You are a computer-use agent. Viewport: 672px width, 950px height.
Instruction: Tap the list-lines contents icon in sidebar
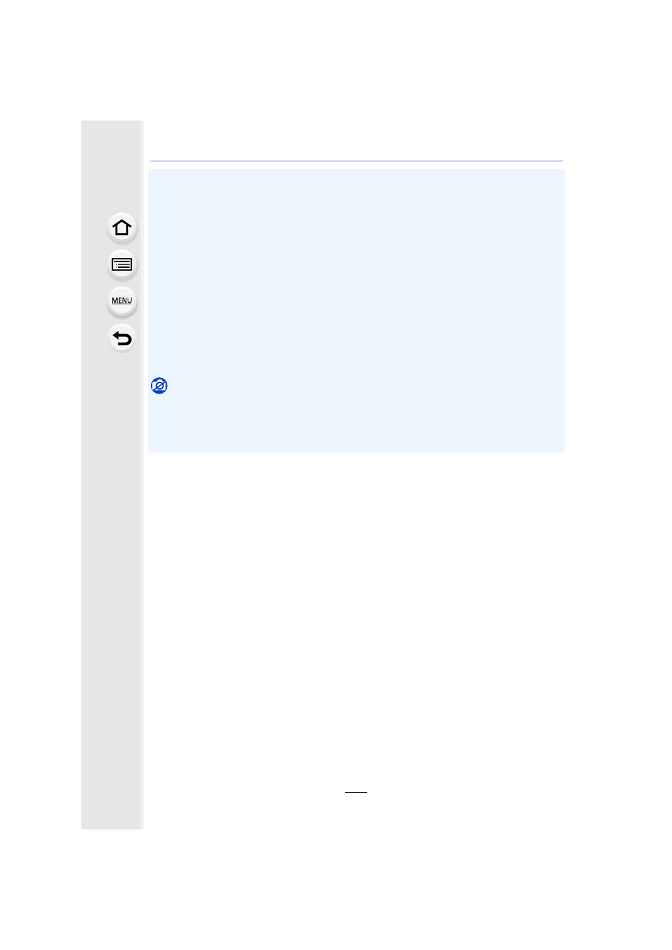click(122, 265)
